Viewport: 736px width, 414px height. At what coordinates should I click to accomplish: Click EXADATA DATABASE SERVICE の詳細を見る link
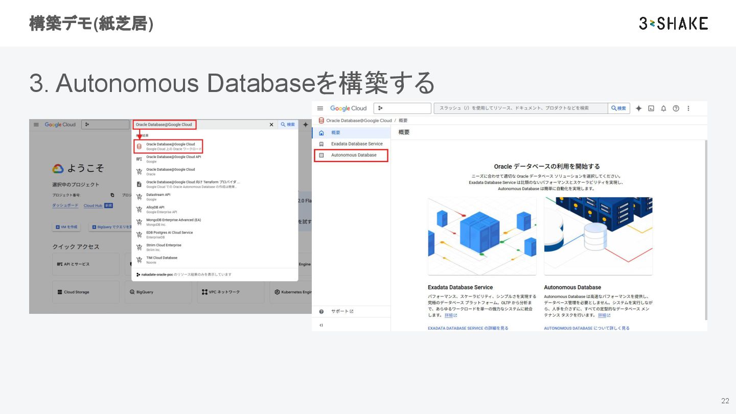click(468, 328)
